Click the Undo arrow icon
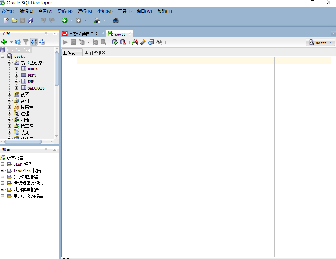Image resolution: width=336 pixels, height=259 pixels. 43,20
